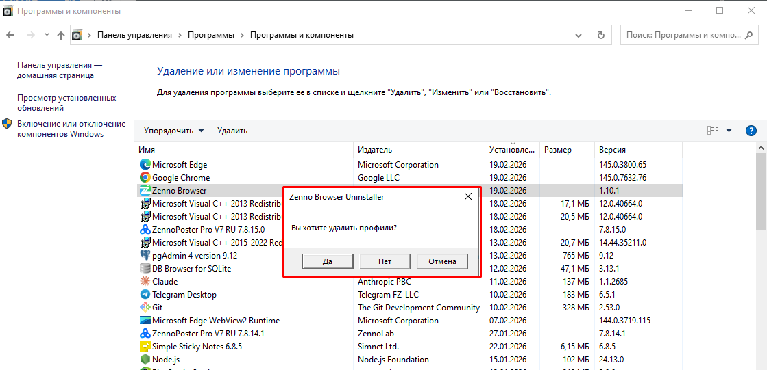
Task: Click Отмена in uninstaller dialog
Action: tap(442, 261)
